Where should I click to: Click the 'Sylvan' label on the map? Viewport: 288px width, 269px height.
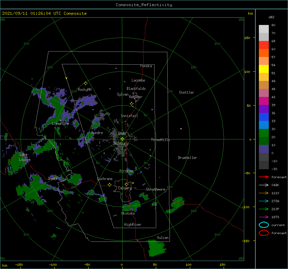click(x=123, y=94)
